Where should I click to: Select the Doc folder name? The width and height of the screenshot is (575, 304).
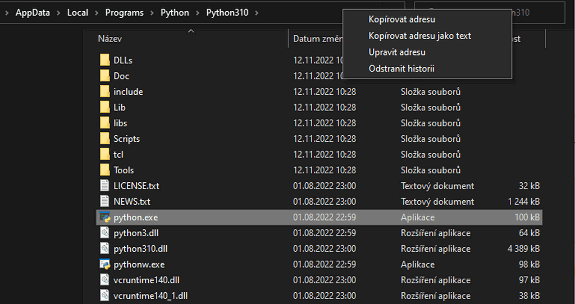point(121,76)
